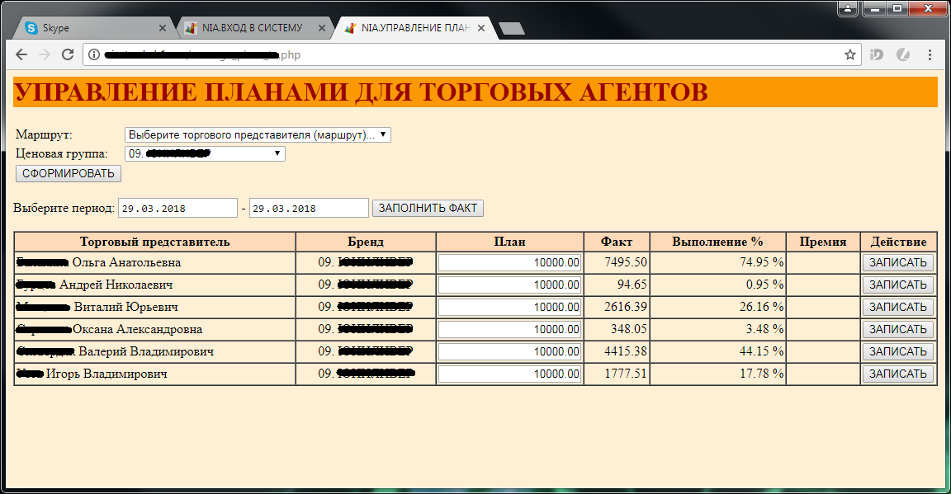The width and height of the screenshot is (951, 494).
Task: Click the ЗАПОЛНИТЬ ФАКТ button
Action: pos(428,208)
